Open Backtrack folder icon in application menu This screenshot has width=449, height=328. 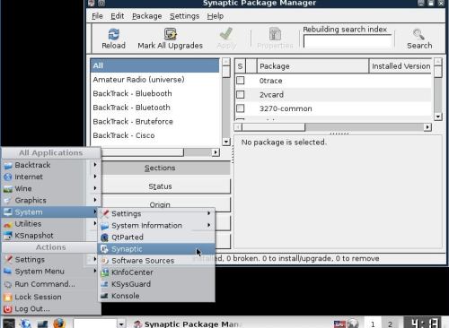coord(8,165)
